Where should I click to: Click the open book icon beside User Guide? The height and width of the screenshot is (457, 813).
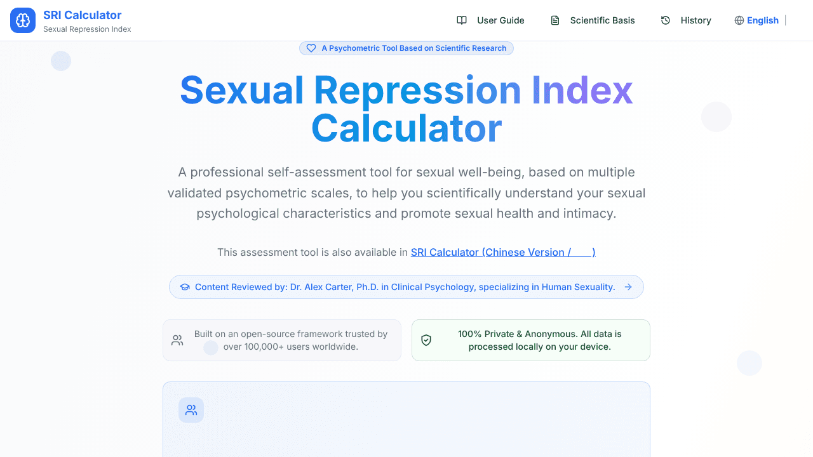[x=462, y=20]
